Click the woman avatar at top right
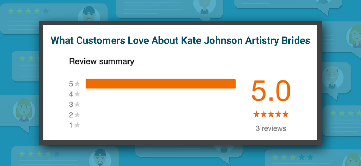The image size is (361, 166). 354,36
